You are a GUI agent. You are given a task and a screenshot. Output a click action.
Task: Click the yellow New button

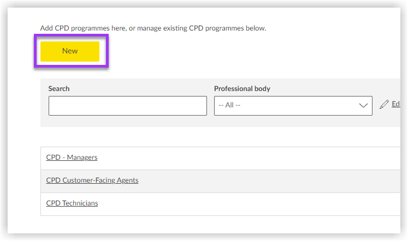pos(70,51)
